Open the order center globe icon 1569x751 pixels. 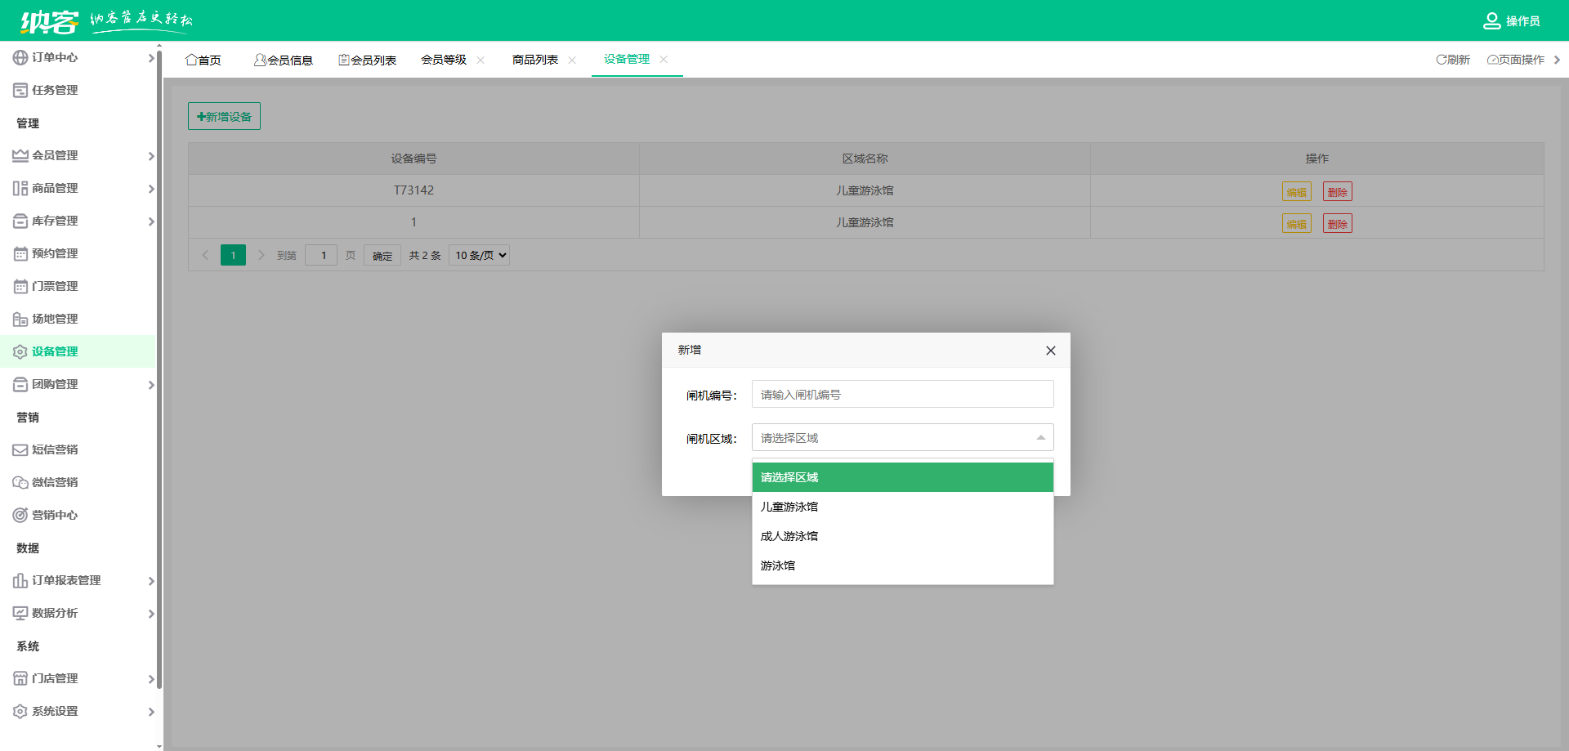click(x=20, y=57)
